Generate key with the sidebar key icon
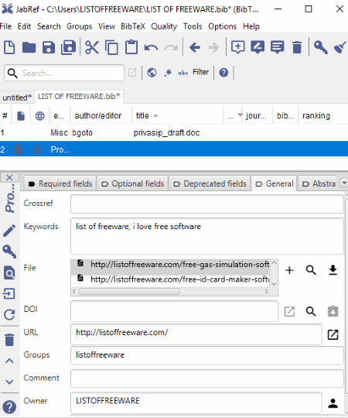The width and height of the screenshot is (348, 418). pos(9,252)
